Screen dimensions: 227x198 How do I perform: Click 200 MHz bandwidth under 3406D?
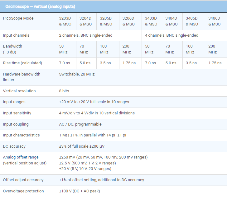[213, 49]
